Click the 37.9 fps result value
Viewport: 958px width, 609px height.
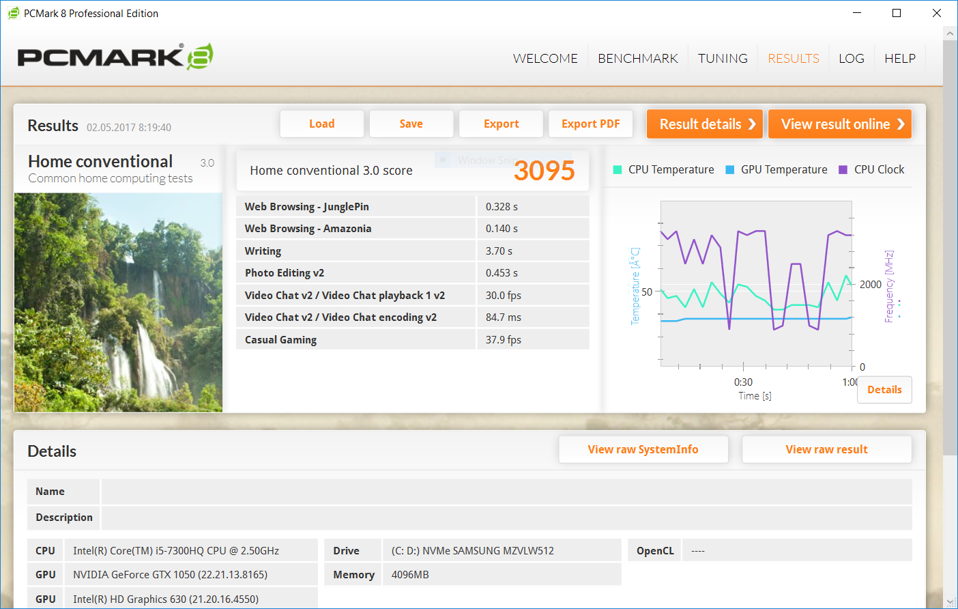[x=504, y=340]
